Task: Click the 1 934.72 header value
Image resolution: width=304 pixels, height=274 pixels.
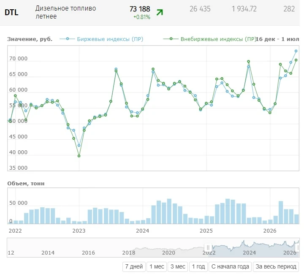Action: (244, 9)
